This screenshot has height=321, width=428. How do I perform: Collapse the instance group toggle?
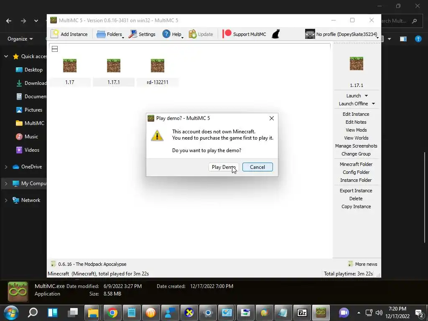point(55,49)
